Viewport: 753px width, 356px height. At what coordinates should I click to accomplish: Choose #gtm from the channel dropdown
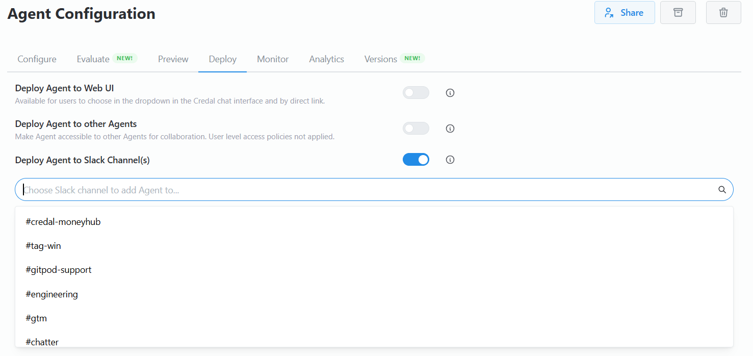pos(36,318)
